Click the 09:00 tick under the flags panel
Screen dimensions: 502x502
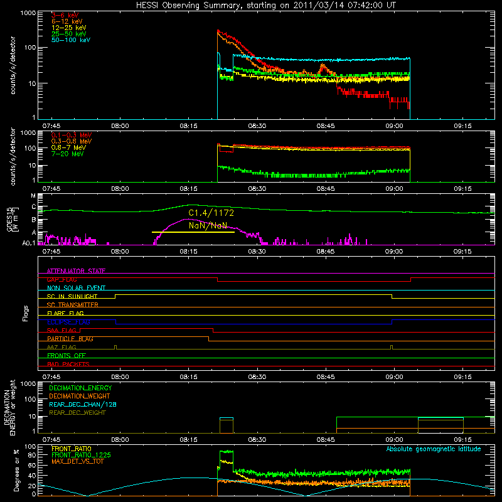click(x=394, y=377)
